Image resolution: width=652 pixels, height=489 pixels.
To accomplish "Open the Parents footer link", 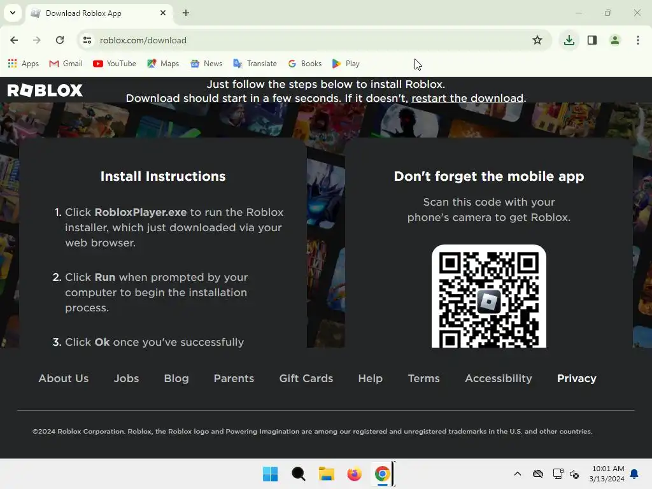I will (234, 378).
